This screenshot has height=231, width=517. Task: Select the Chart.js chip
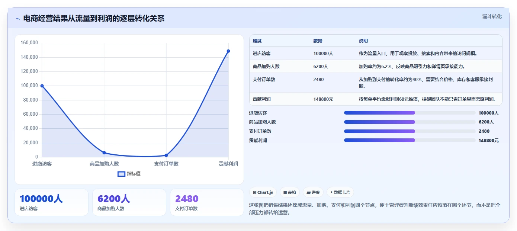pyautogui.click(x=263, y=192)
